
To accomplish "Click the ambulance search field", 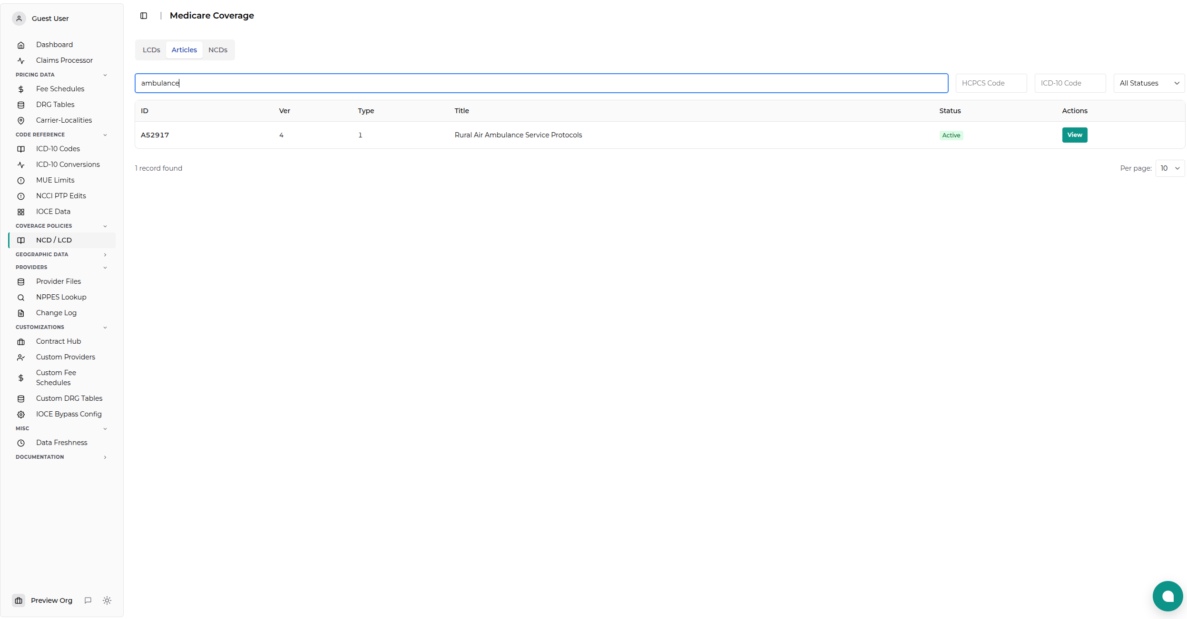I will (x=541, y=83).
